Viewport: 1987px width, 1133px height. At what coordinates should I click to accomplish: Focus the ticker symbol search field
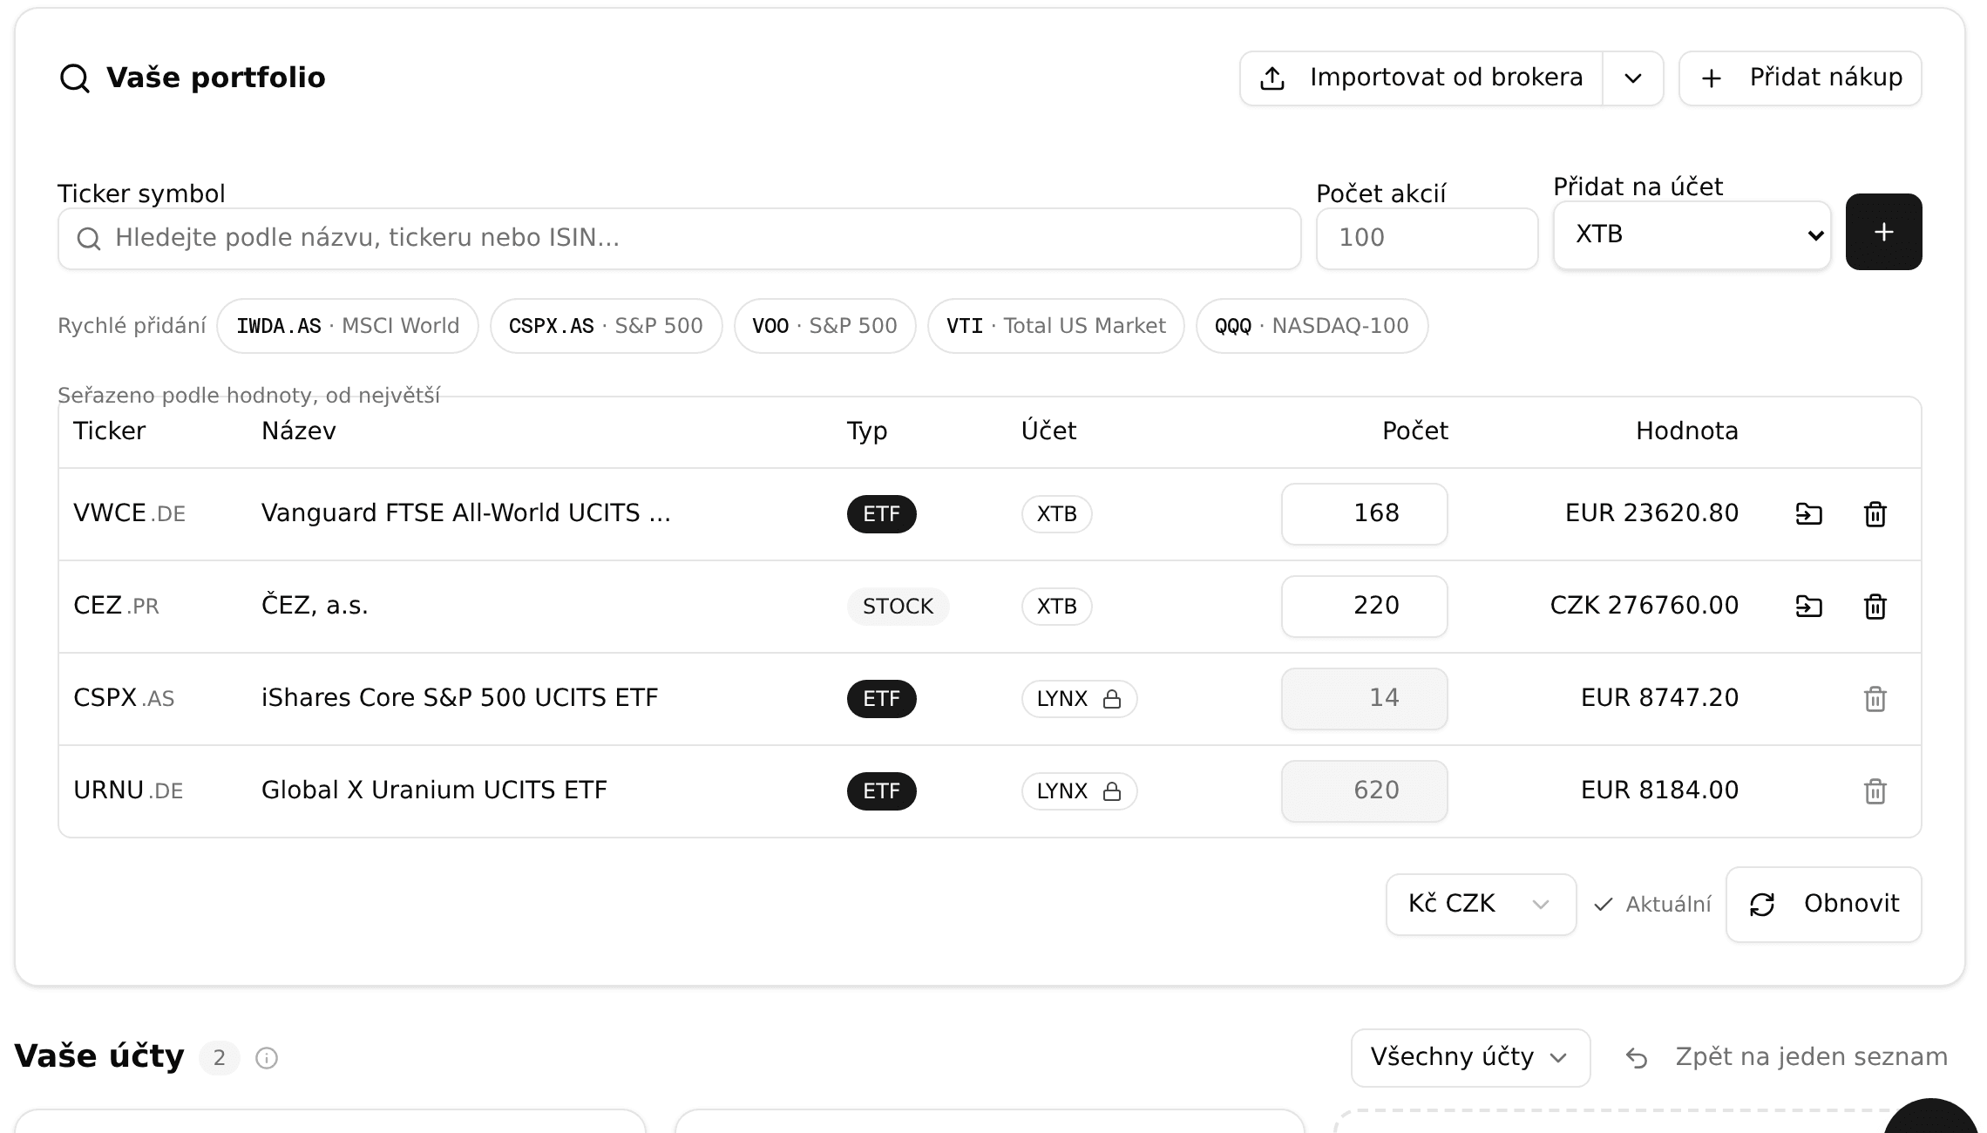(x=680, y=238)
